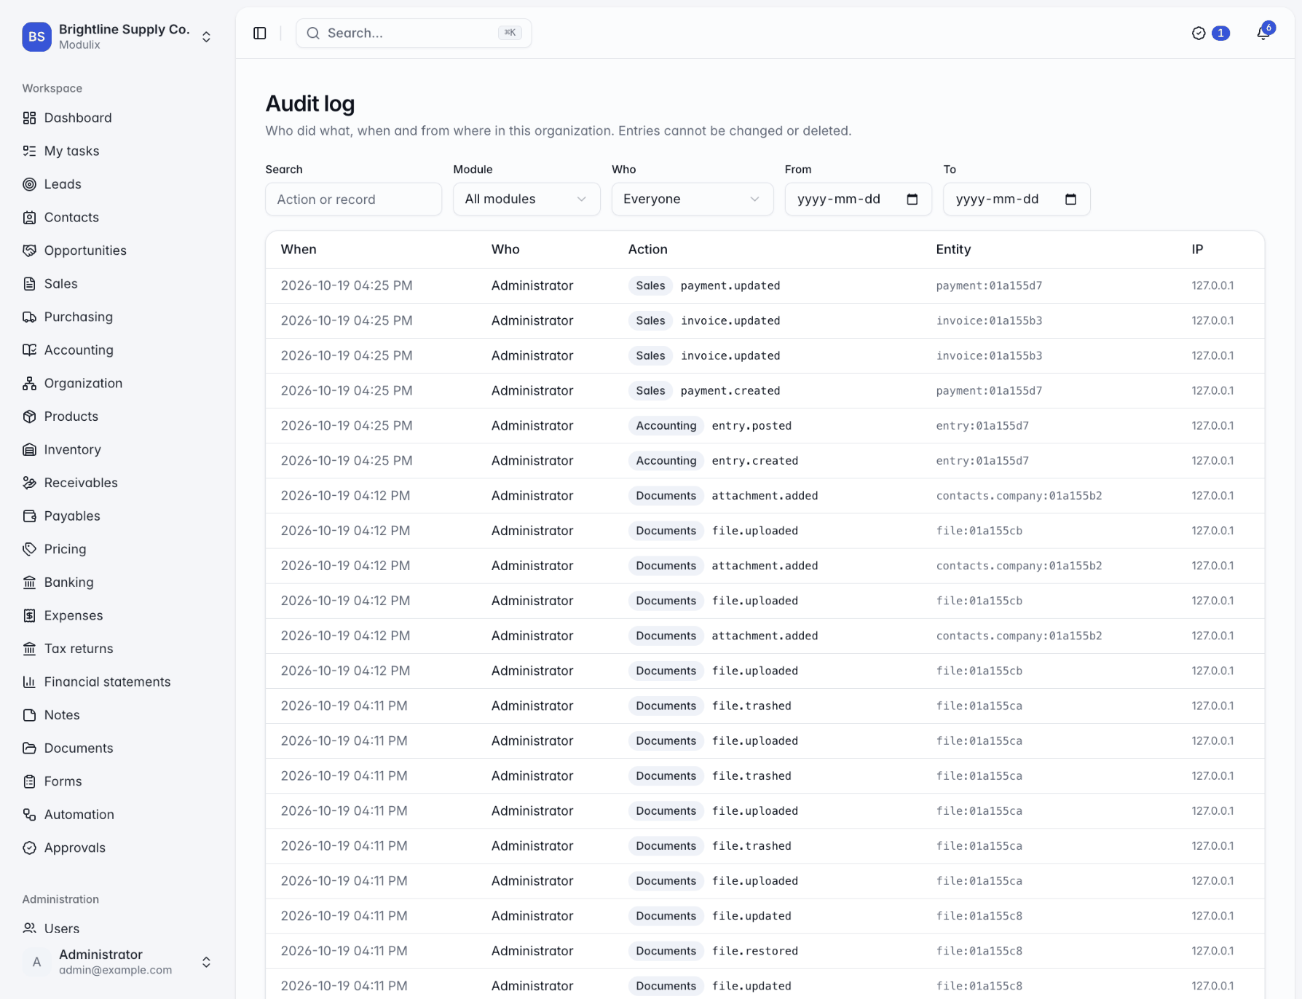Click the Purchasing truck icon
This screenshot has height=999, width=1302.
pos(29,317)
